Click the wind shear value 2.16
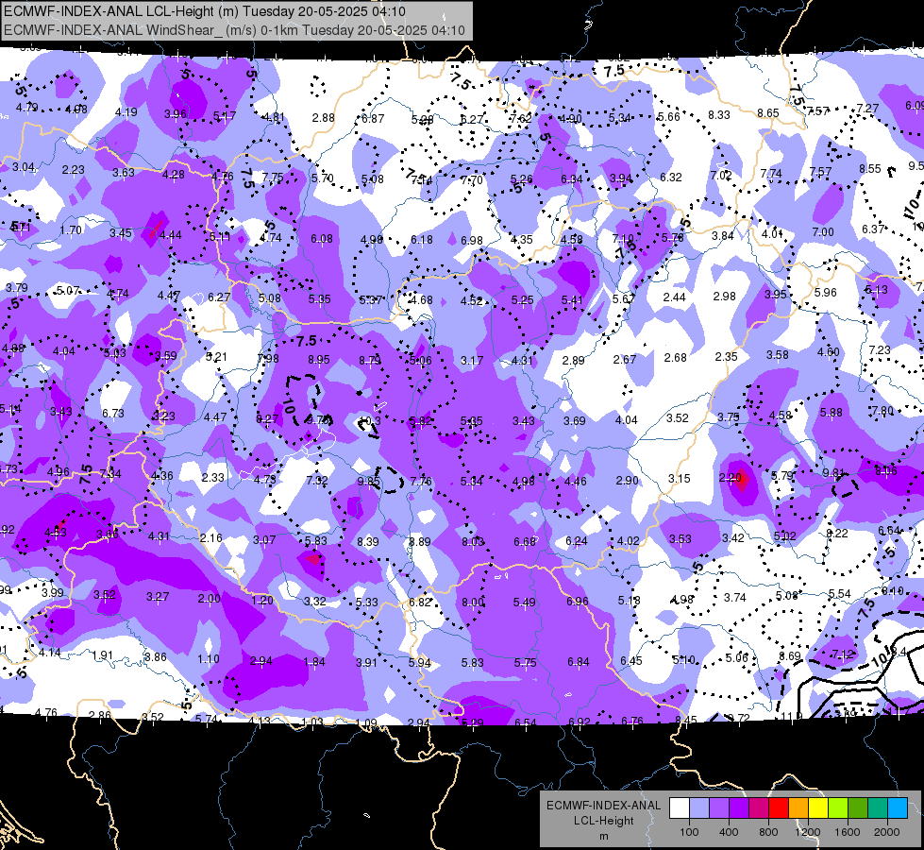The width and height of the screenshot is (924, 850). click(211, 537)
